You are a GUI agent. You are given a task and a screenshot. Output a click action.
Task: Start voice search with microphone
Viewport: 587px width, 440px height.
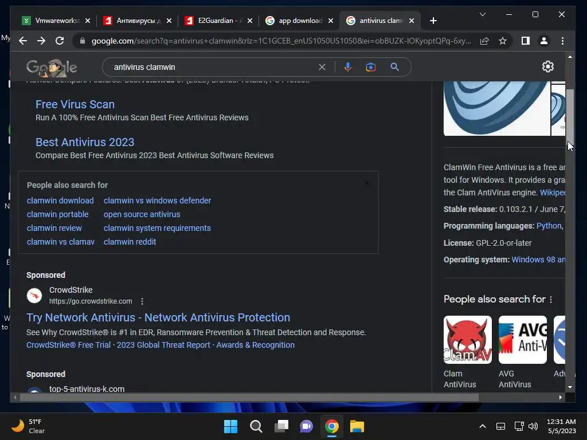(x=348, y=67)
